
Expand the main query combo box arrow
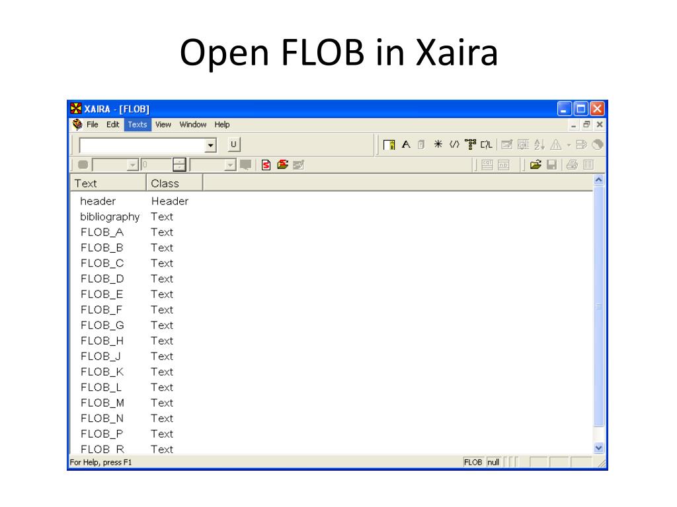point(211,145)
